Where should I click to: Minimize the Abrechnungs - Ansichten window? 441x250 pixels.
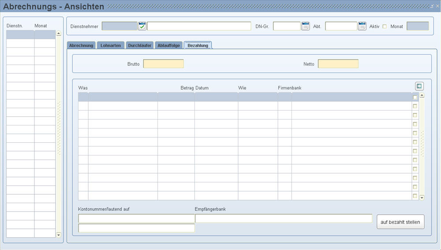(432, 6)
